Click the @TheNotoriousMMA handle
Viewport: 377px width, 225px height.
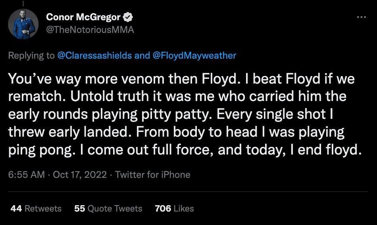90,30
